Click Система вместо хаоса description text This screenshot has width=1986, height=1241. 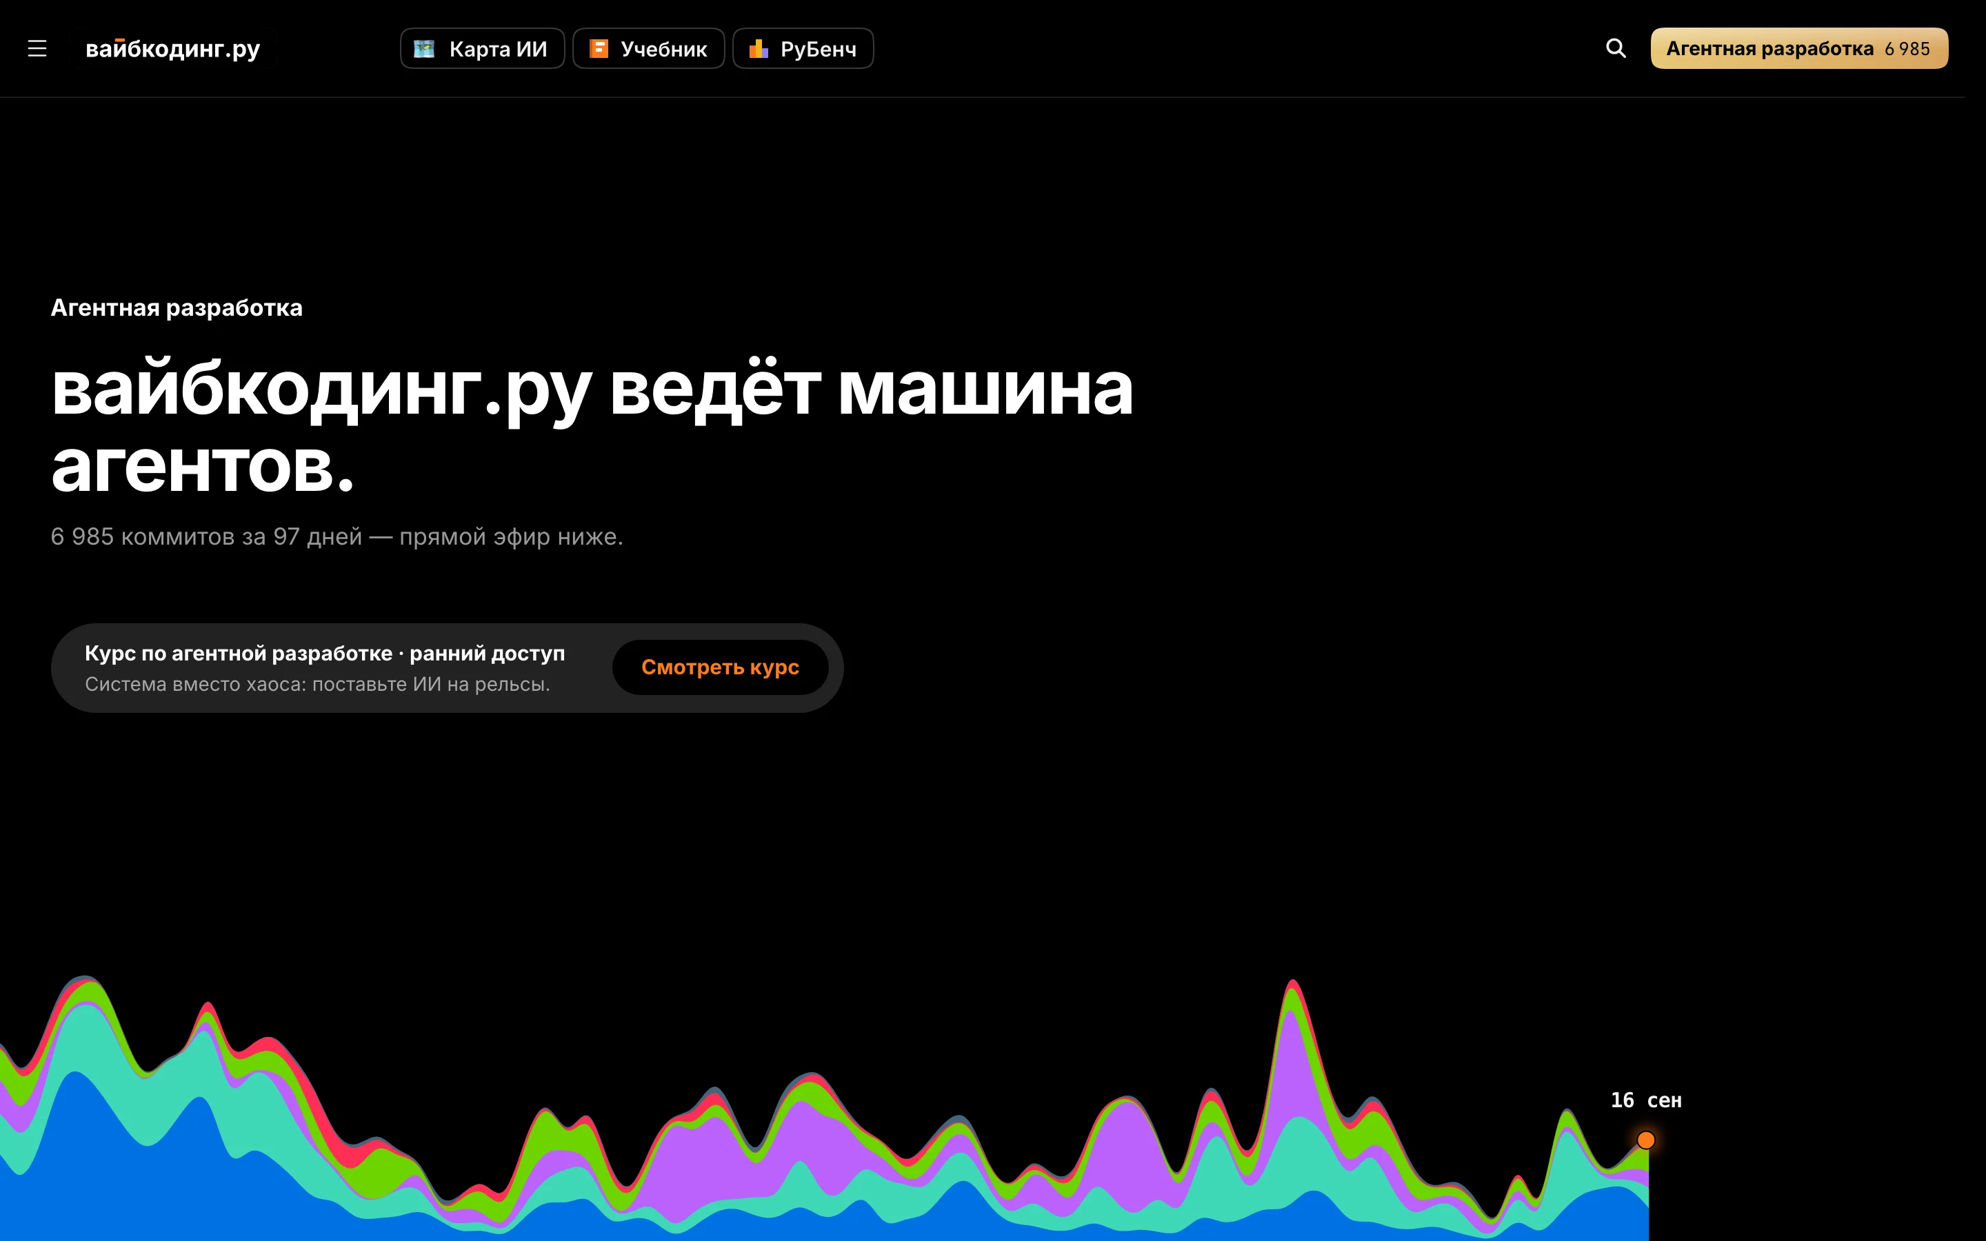point(318,684)
